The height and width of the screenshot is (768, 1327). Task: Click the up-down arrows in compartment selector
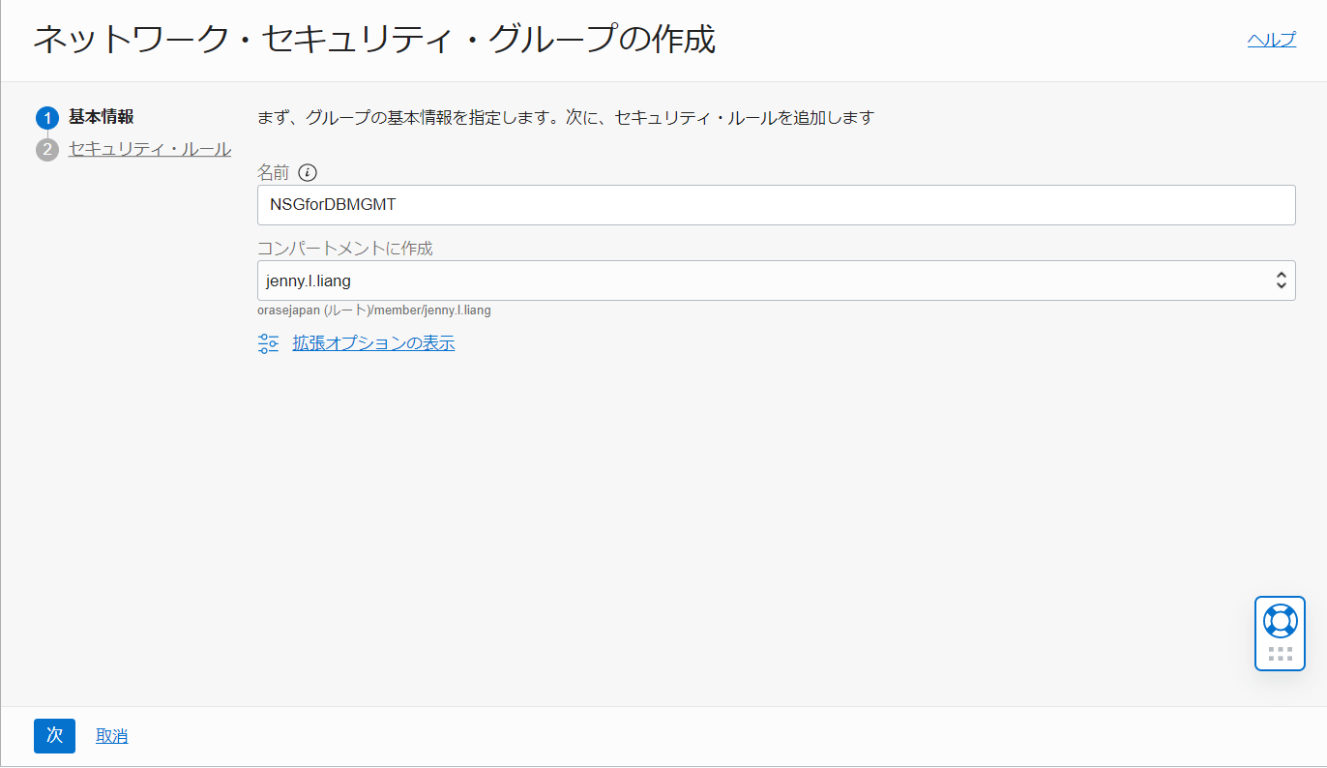pos(1281,281)
